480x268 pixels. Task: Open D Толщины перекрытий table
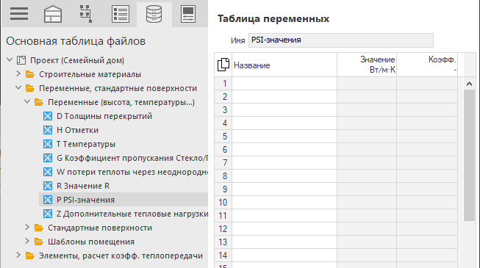point(104,116)
